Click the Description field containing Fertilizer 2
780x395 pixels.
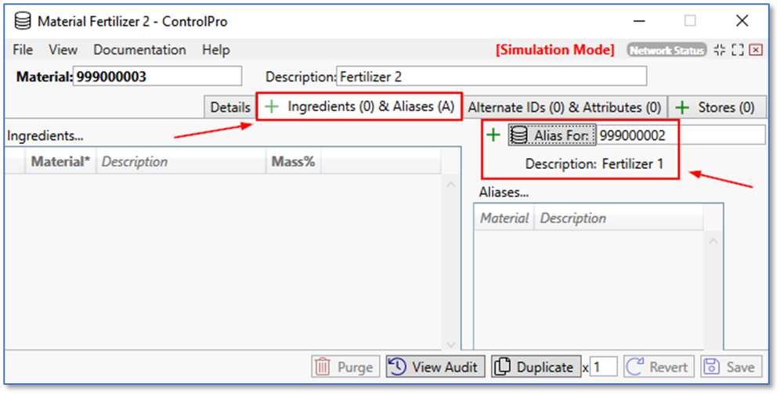[491, 77]
